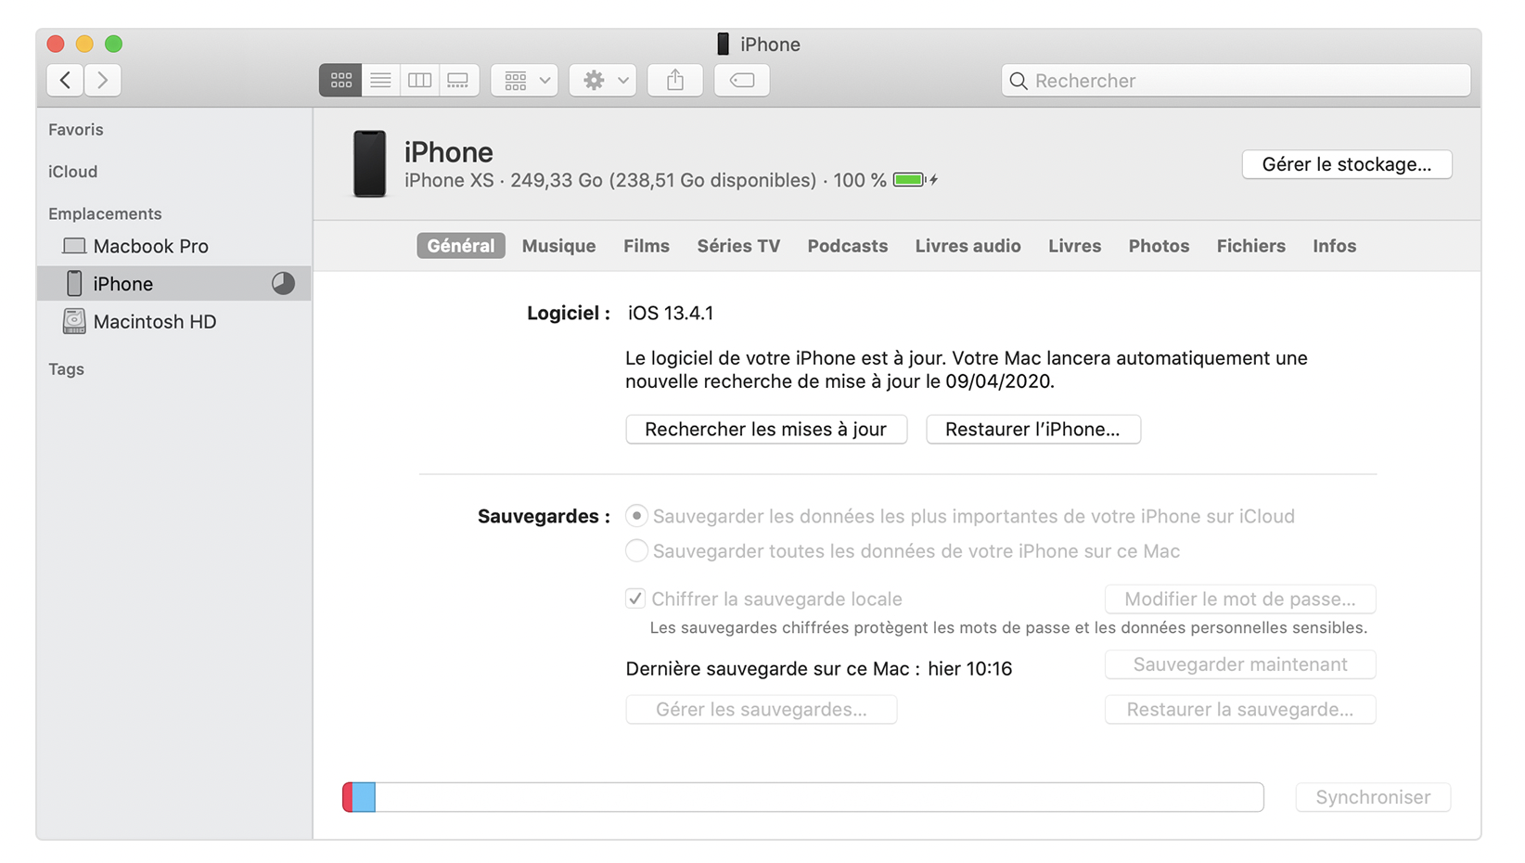Image resolution: width=1525 pixels, height=863 pixels.
Task: Switch to the Infos tab
Action: click(x=1335, y=246)
